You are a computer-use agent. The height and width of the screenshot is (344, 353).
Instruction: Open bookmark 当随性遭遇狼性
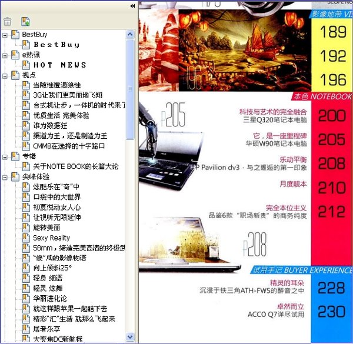(x=57, y=85)
